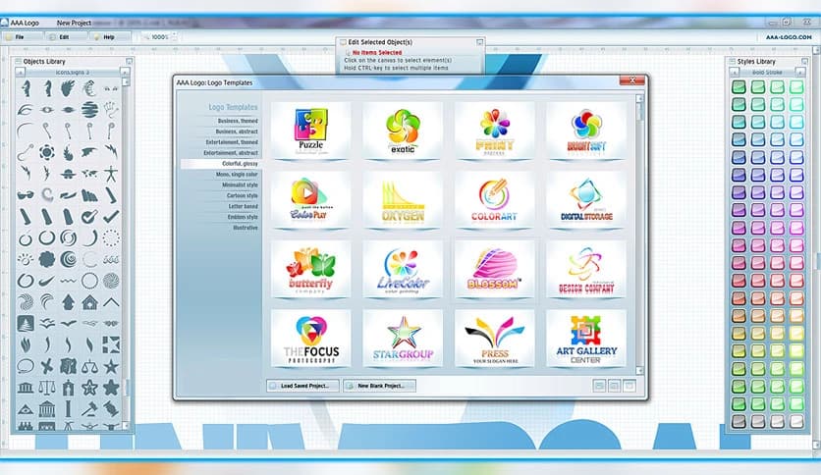821x475 pixels.
Task: Adjust the 1000% zoom stepper
Action: tap(175, 36)
